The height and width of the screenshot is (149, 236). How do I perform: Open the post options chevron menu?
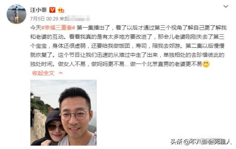226,6
